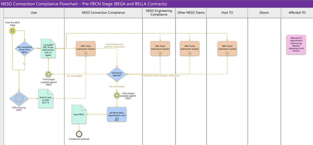Select the Other NESO Teams lane header
313x145 pixels.
pyautogui.click(x=191, y=13)
